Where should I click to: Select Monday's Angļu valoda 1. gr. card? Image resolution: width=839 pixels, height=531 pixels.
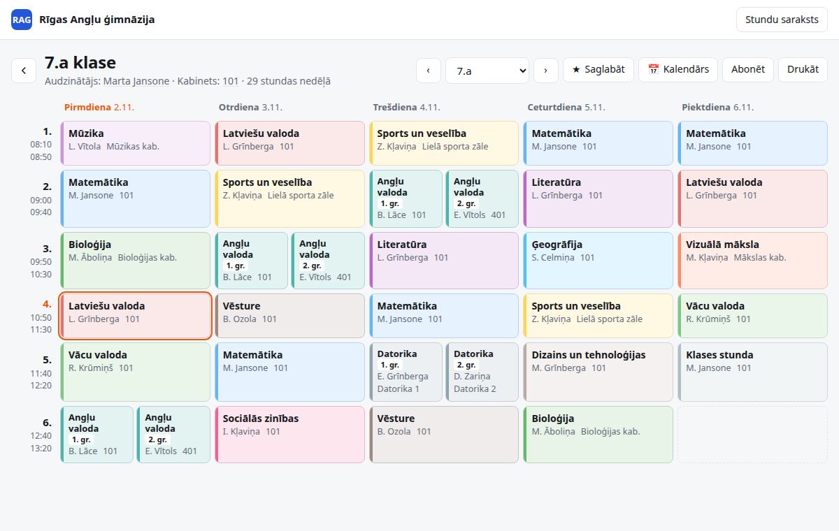pos(97,435)
